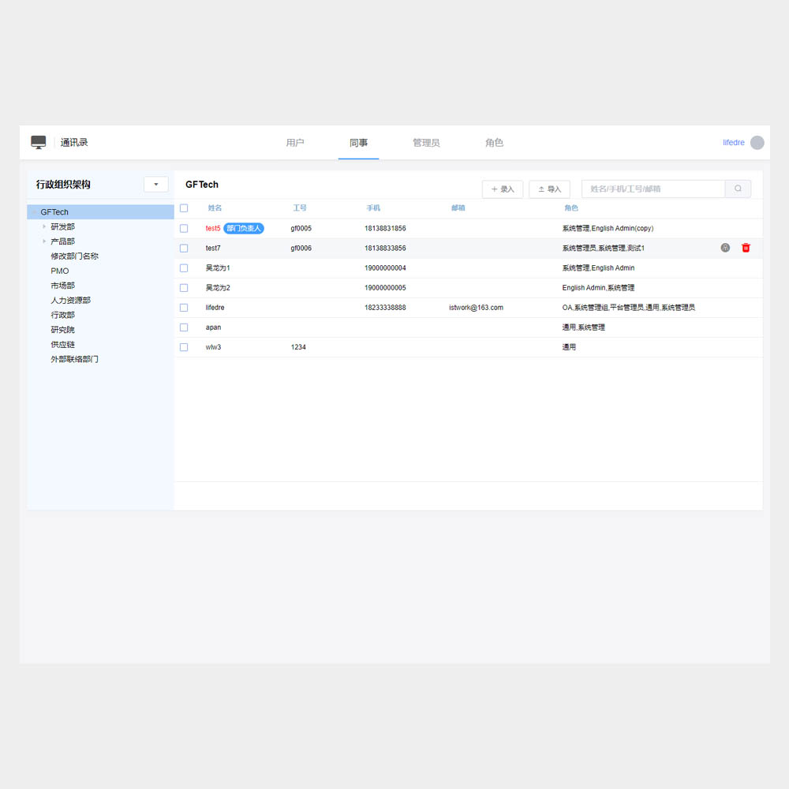Click the 部门负责人 badge on test5

click(243, 228)
